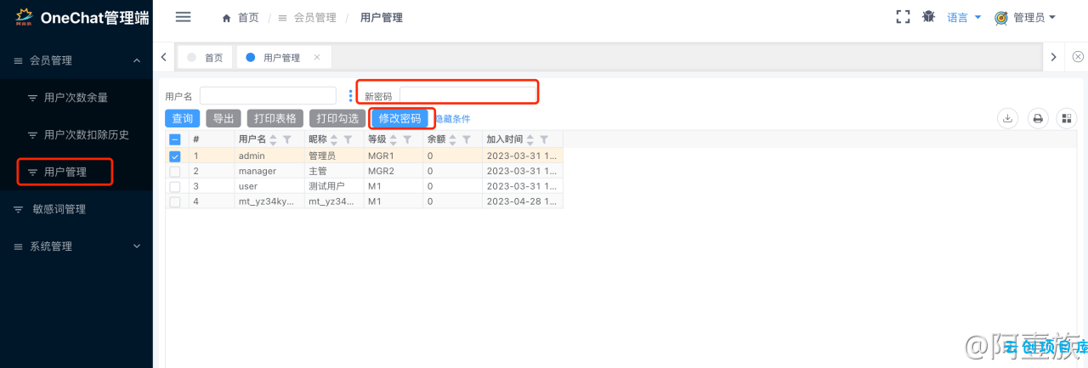The image size is (1088, 368).
Task: Sort by 加入时间 using sort arrows
Action: click(530, 139)
